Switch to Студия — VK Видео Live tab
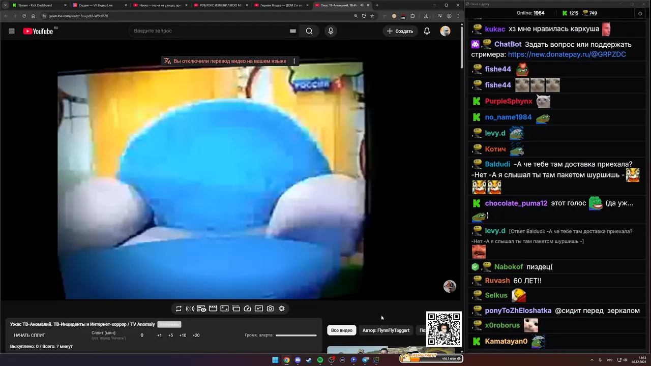Screen dimensions: 651x366 [x=99, y=5]
